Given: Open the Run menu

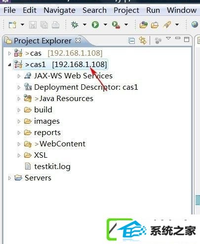Looking at the screenshot, I should 153,10.
